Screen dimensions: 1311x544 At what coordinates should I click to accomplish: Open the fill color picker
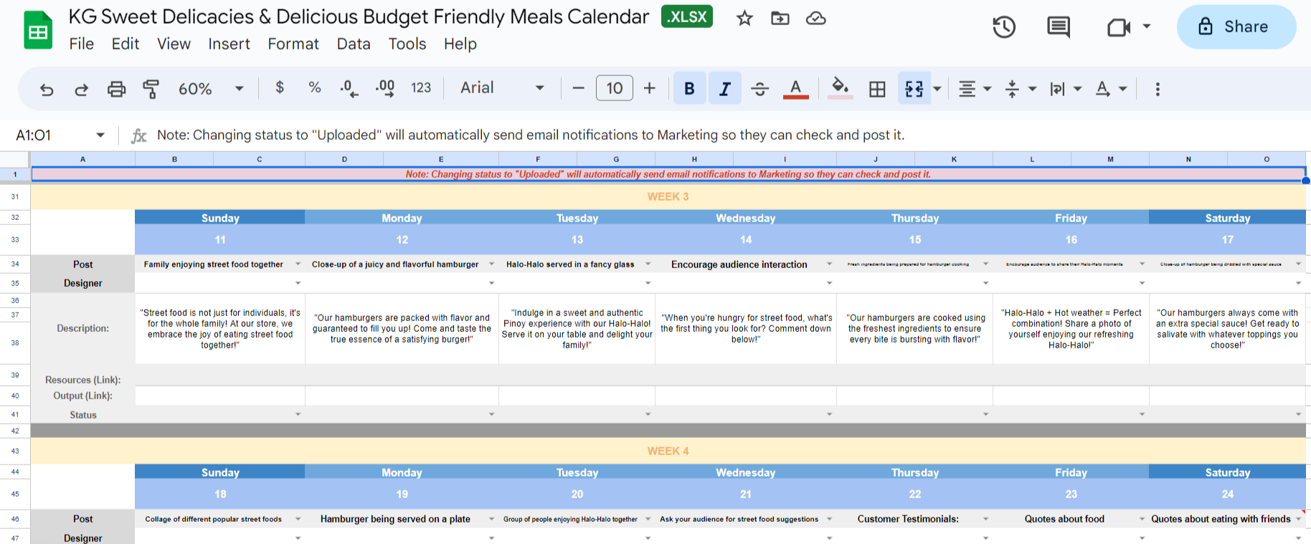tap(840, 89)
